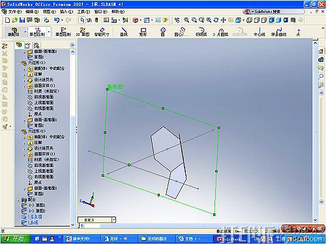Collapse the 配合 (Mates) tree node
326x244 pixels.
tap(18, 200)
